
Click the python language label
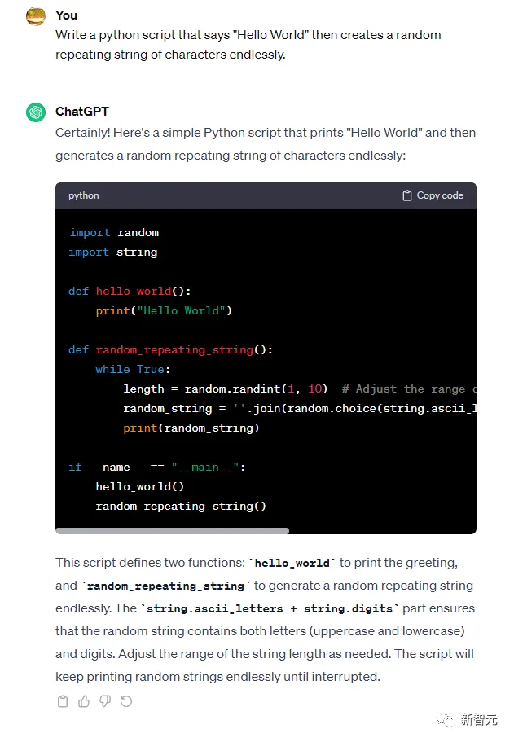[x=84, y=195]
